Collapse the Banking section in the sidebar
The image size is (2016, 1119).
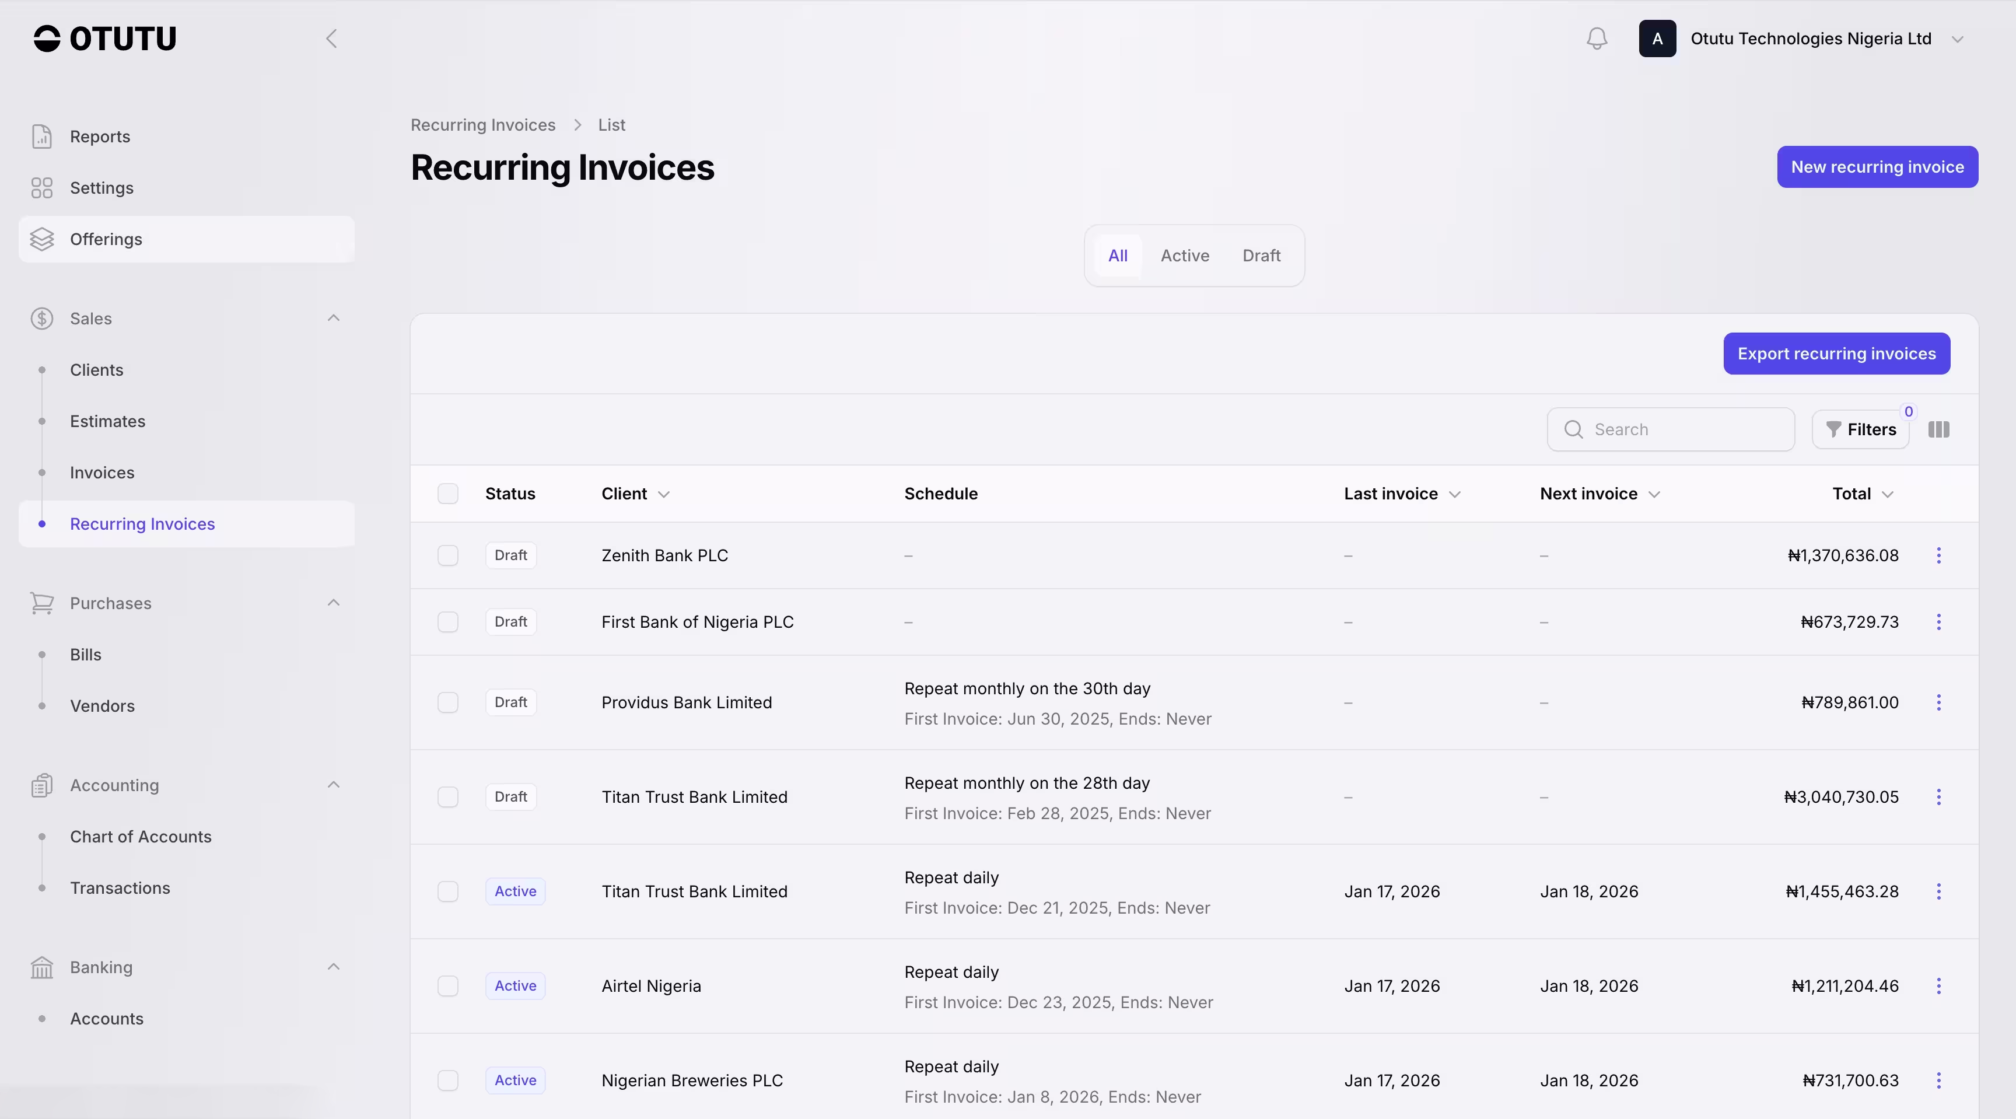coord(334,967)
